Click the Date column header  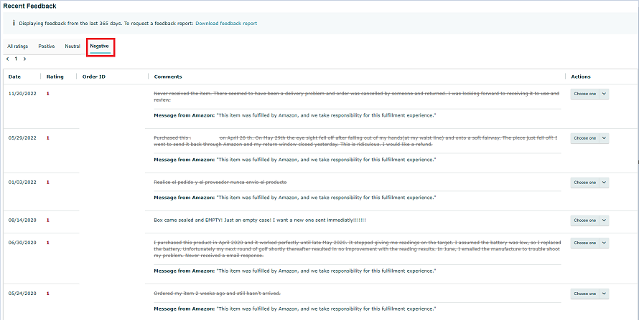click(14, 77)
